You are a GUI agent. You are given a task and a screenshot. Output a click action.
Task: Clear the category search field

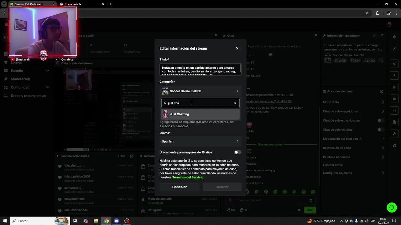[235, 103]
